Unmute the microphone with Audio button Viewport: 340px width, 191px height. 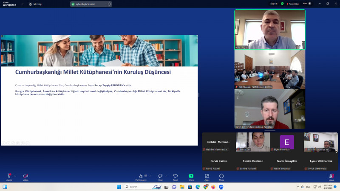pos(9,176)
